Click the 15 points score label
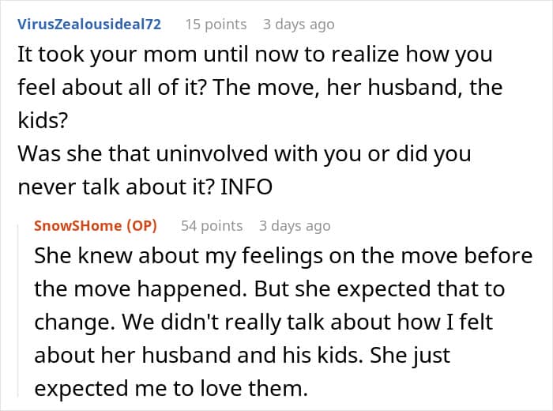Image resolution: width=553 pixels, height=411 pixels. tap(216, 24)
